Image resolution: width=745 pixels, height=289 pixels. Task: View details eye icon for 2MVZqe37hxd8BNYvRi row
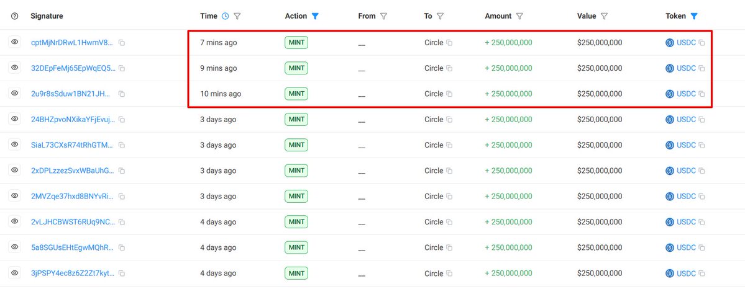pyautogui.click(x=15, y=195)
